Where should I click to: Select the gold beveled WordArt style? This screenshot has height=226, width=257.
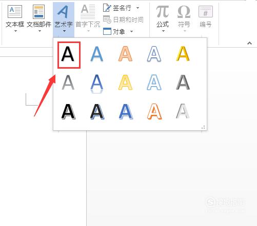pyautogui.click(x=183, y=54)
